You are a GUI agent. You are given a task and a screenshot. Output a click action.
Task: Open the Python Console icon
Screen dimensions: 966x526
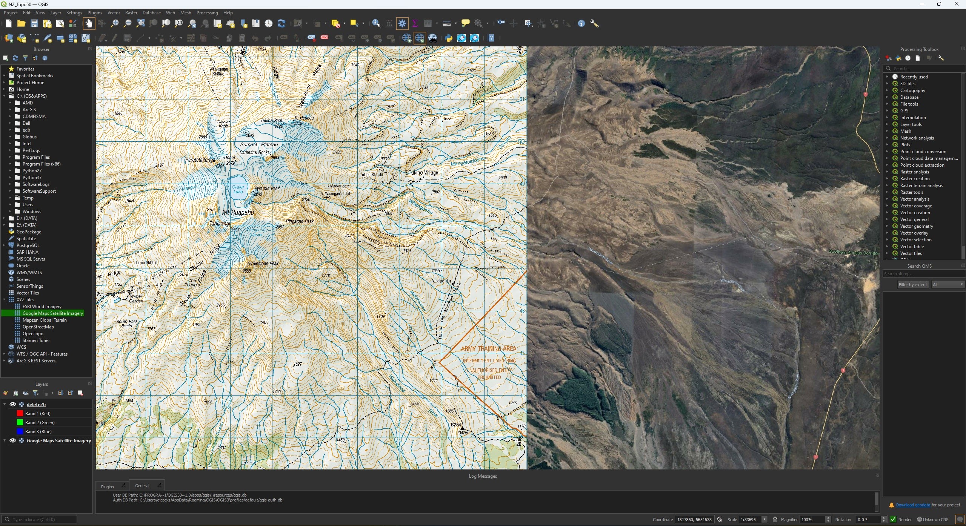click(449, 38)
